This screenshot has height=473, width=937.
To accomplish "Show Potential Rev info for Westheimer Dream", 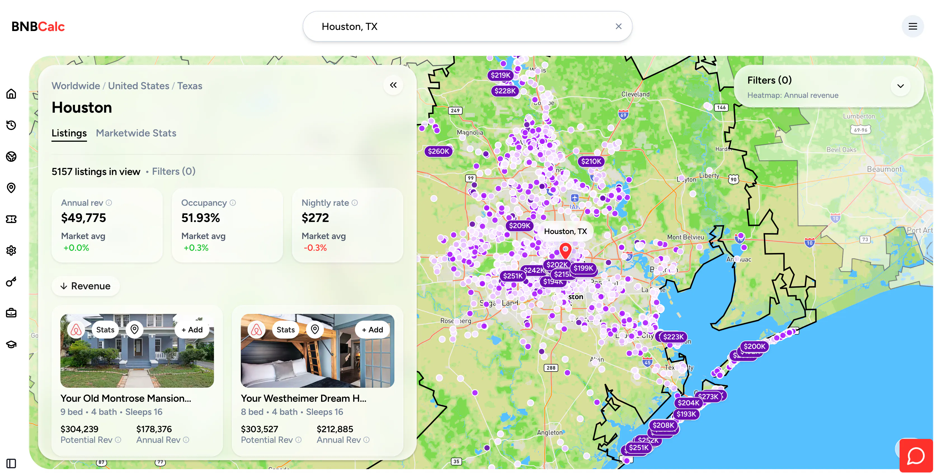I will coord(298,439).
